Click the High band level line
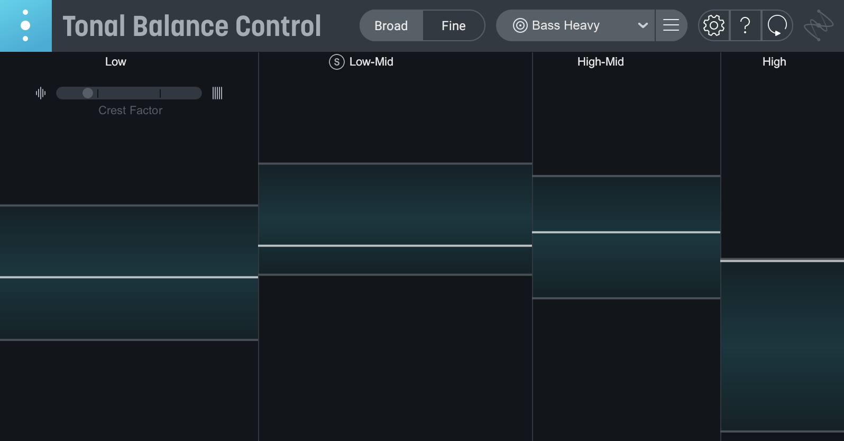Screen dimensions: 844x441 tap(782, 261)
